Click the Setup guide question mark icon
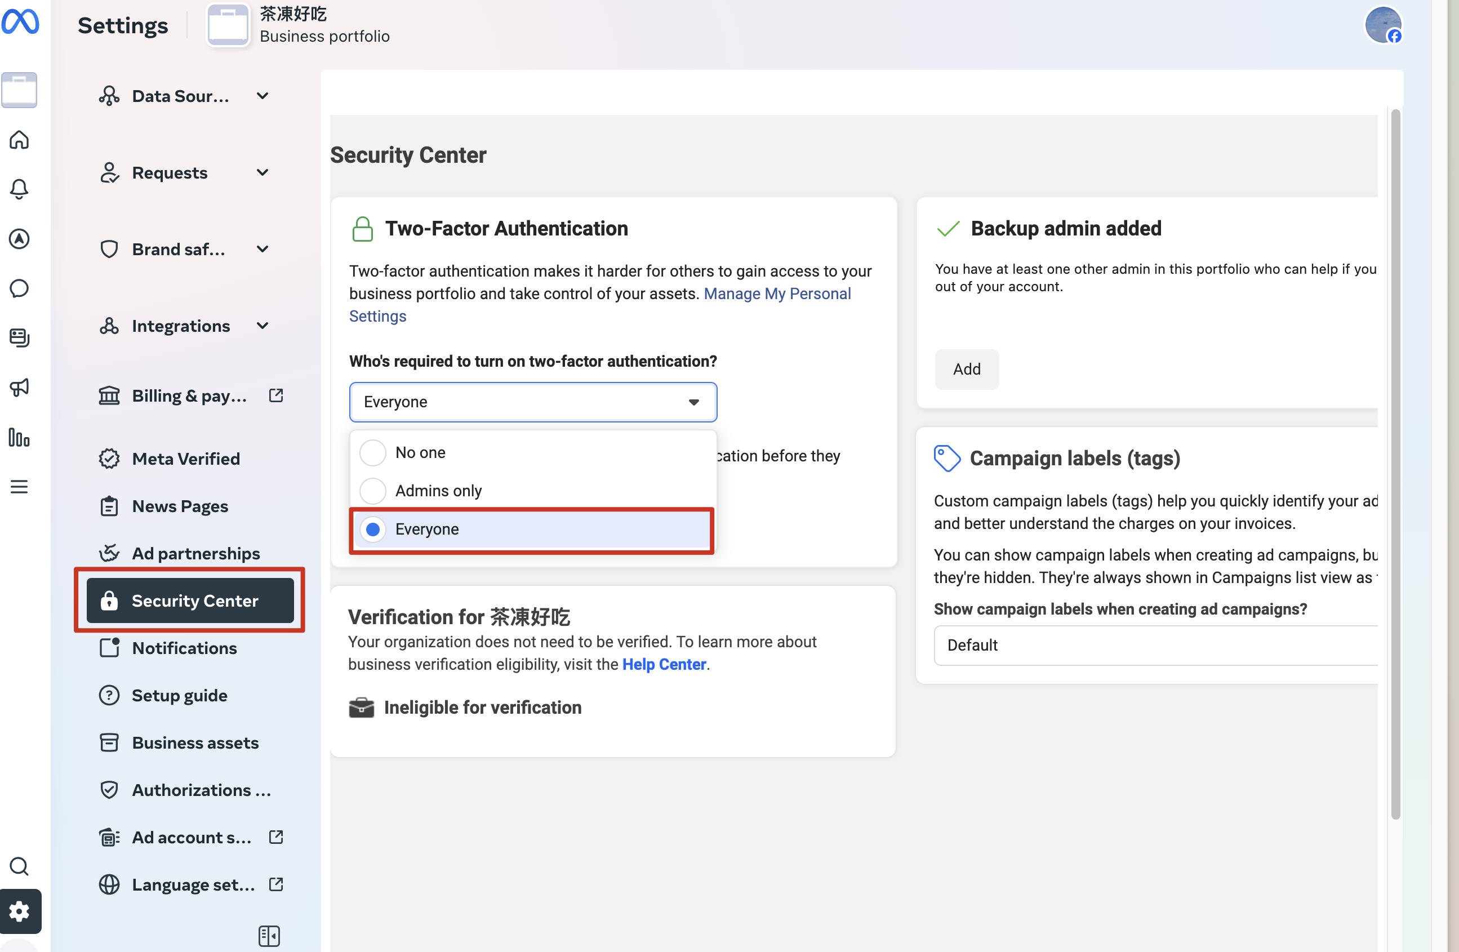 (109, 695)
